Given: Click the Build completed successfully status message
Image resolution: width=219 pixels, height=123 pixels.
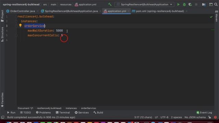Looking at the screenshot, I should [41, 117].
